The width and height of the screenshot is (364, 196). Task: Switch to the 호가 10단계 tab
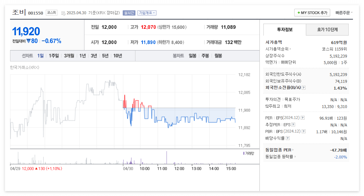click(x=327, y=29)
